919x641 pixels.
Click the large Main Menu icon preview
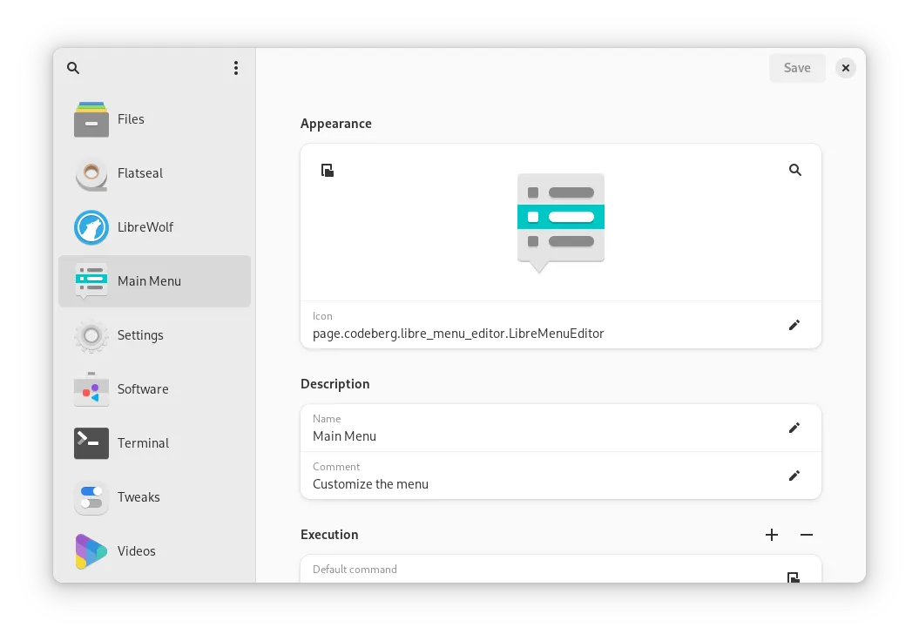coord(561,223)
